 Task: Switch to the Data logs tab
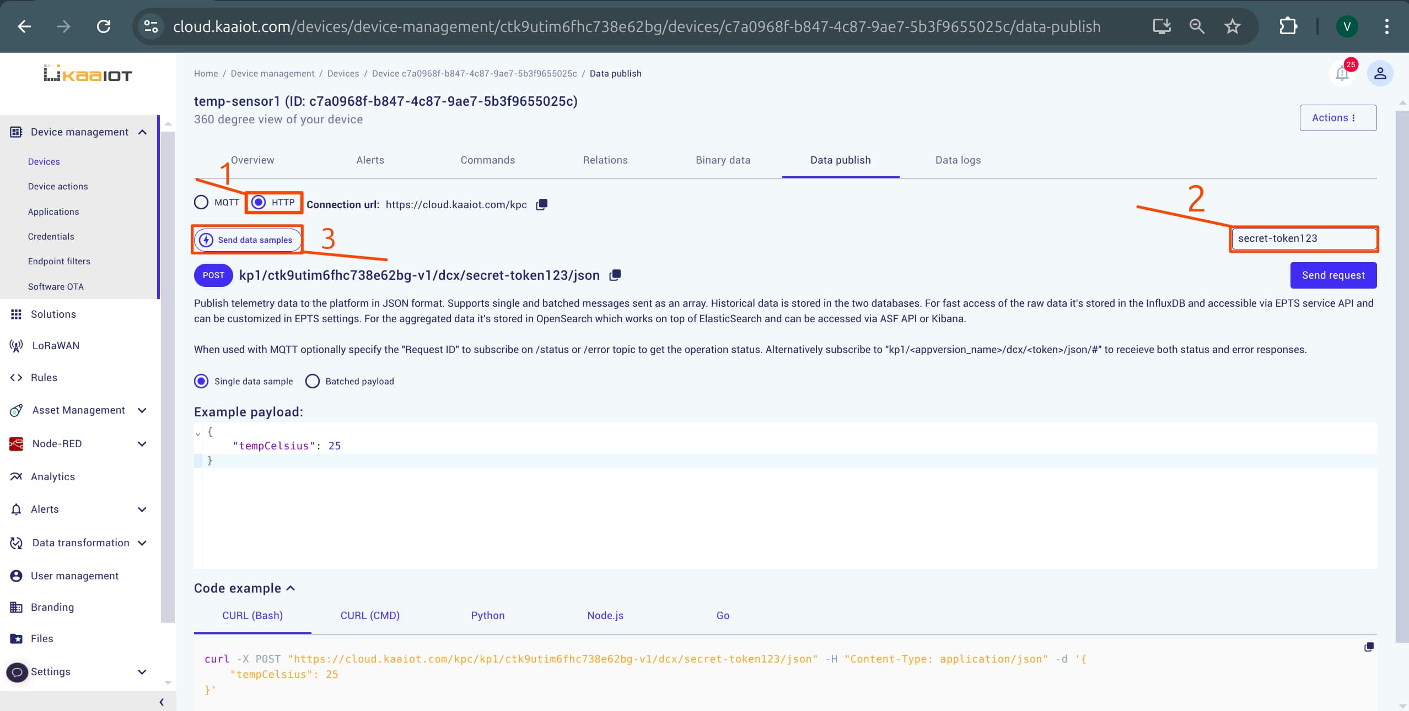coord(958,160)
